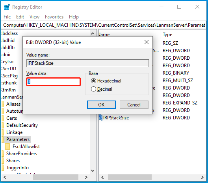Open the Help menu
This screenshot has width=208, height=183.
(74, 17)
